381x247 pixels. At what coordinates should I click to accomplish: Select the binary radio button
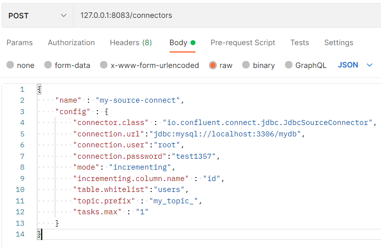[x=246, y=65]
